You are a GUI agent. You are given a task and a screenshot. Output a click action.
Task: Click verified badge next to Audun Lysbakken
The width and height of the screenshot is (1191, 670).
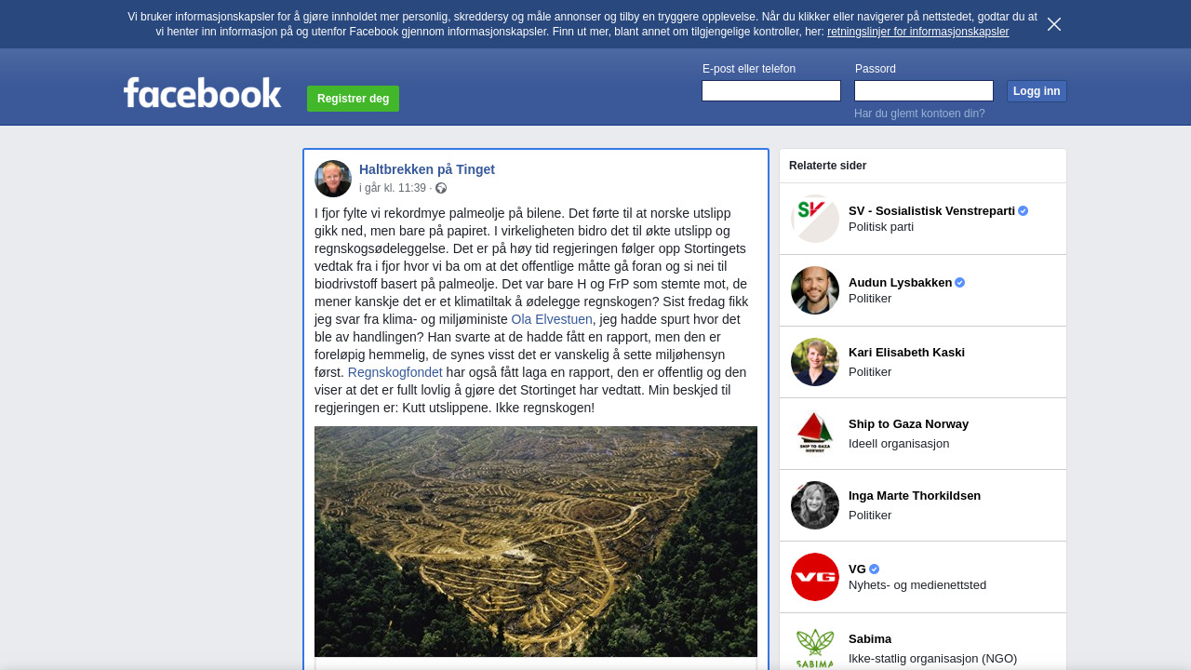click(960, 283)
